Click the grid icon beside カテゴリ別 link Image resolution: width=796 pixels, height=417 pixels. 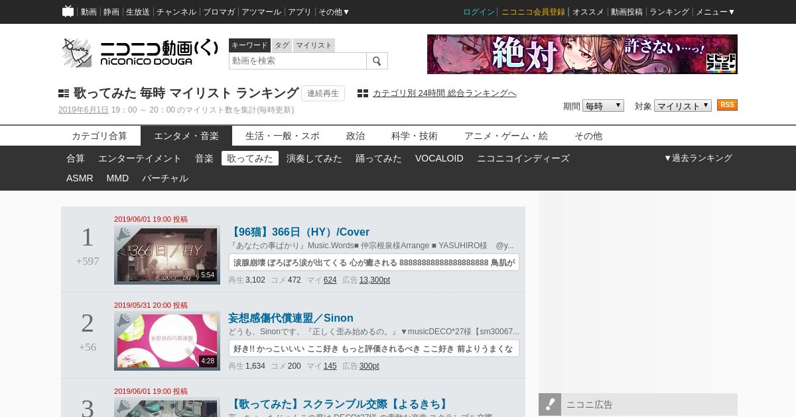coord(363,93)
